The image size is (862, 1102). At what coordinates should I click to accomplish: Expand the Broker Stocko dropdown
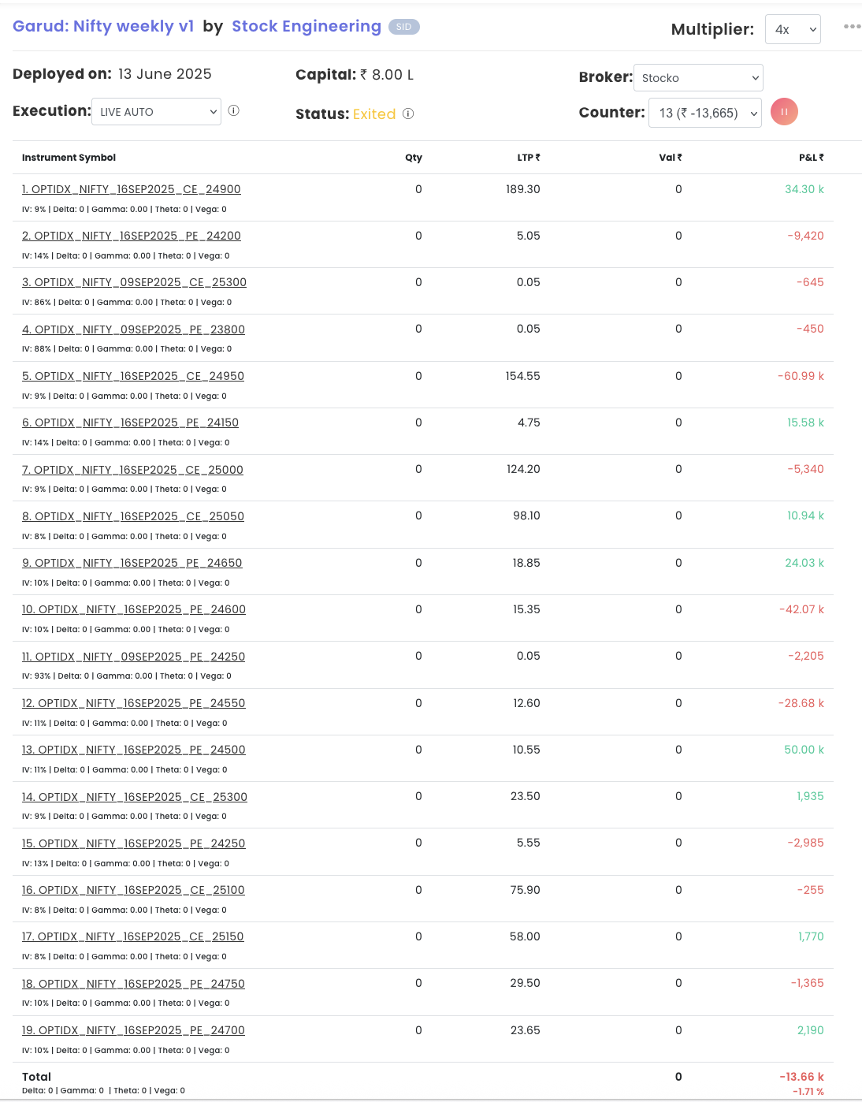[x=698, y=78]
